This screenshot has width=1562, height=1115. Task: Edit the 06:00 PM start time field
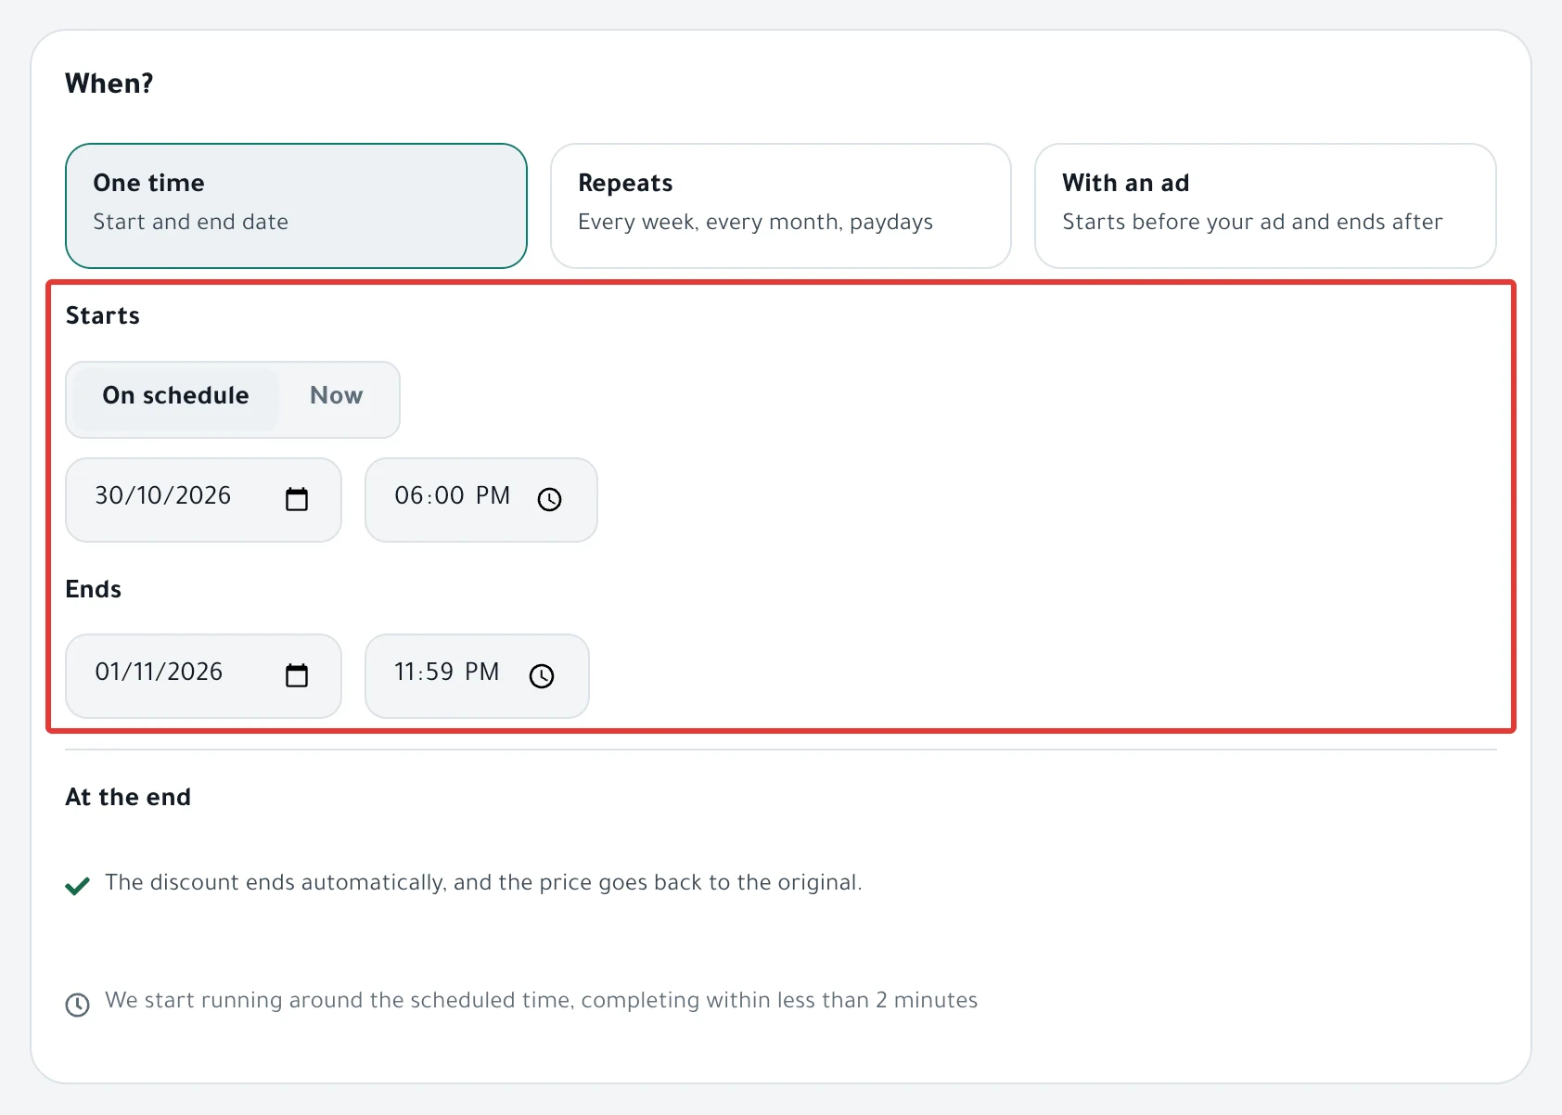pyautogui.click(x=481, y=500)
